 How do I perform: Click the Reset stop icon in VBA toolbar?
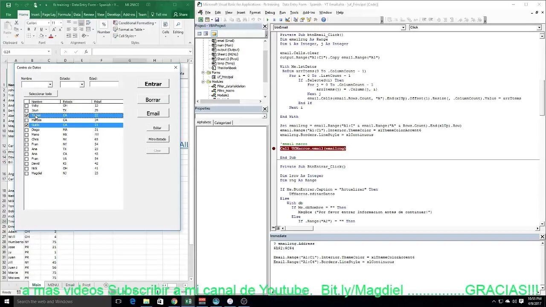281,20
